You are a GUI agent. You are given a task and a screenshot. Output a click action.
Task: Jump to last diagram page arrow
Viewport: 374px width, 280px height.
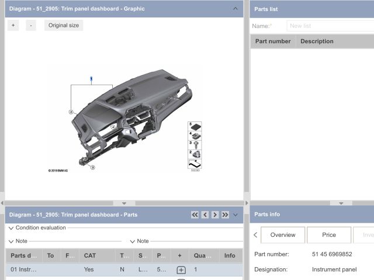[x=225, y=215]
